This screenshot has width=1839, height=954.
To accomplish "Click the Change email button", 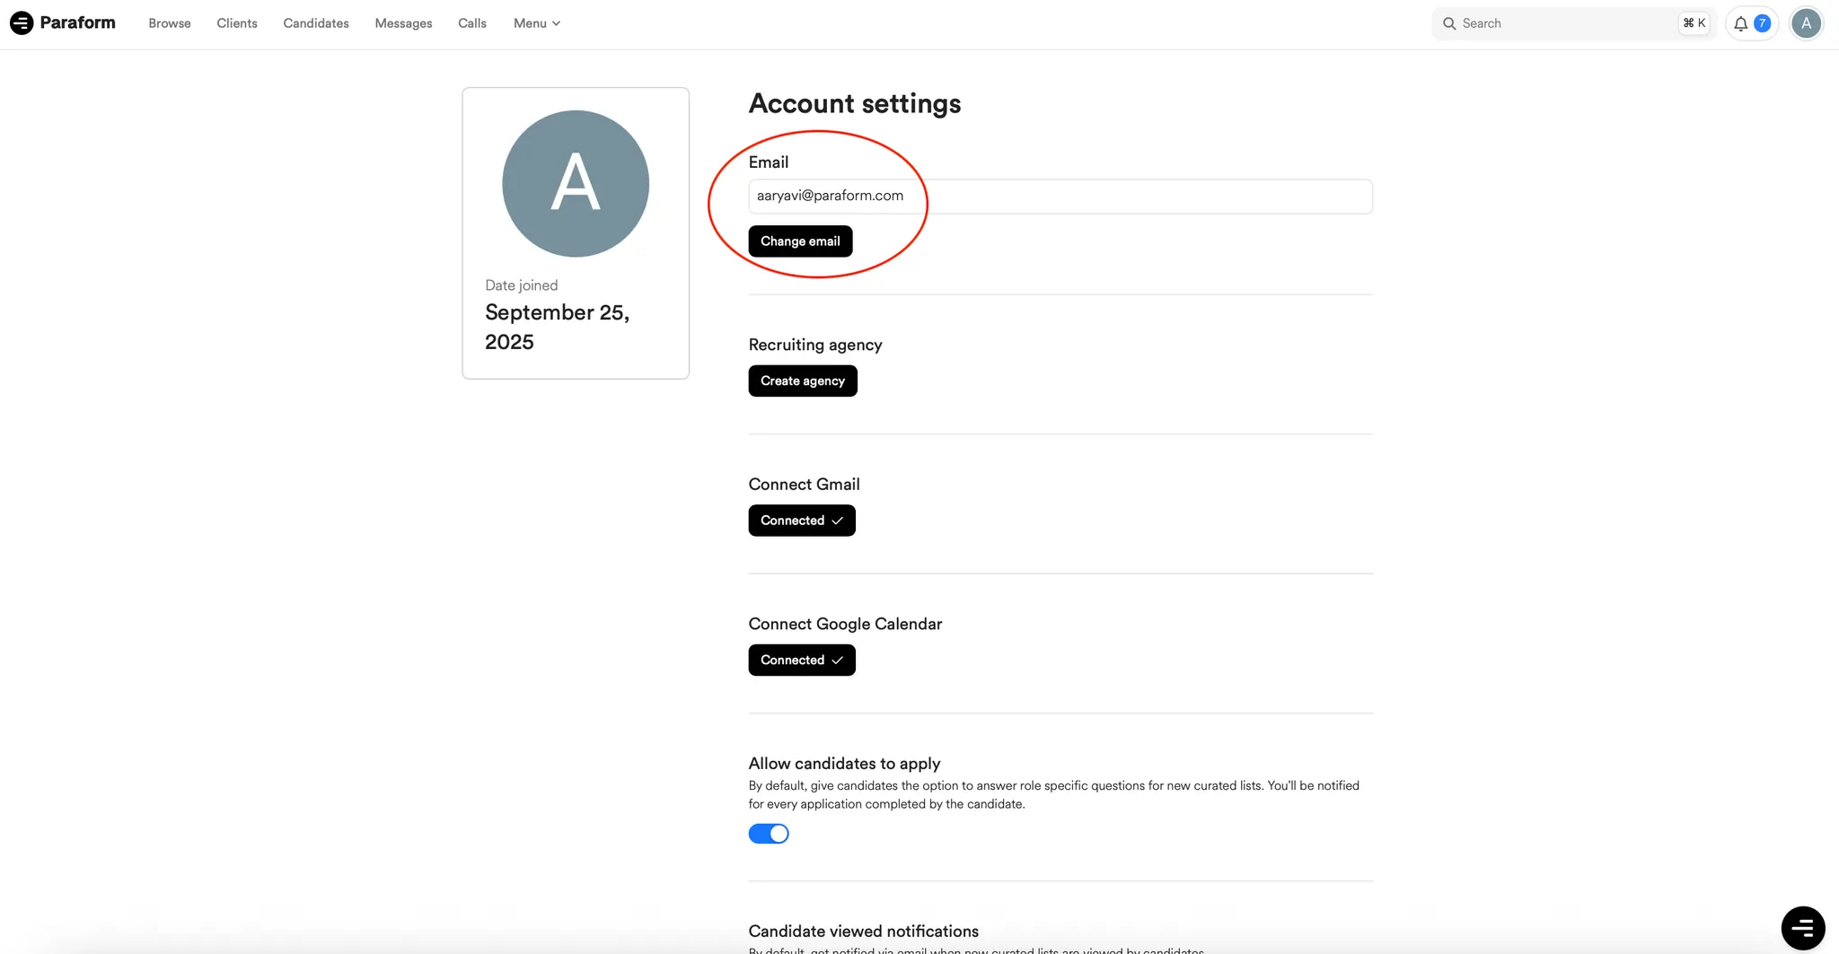I will click(x=800, y=241).
